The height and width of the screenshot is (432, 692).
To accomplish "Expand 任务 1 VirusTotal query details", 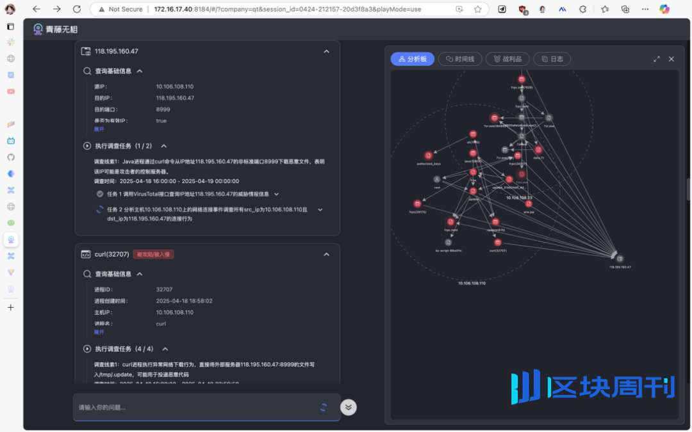I will point(277,194).
